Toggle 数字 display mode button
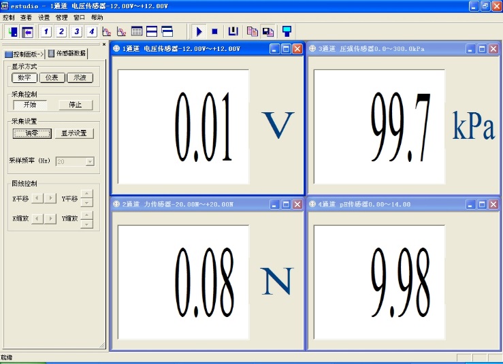Viewport: 503px width, 364px height. click(24, 78)
